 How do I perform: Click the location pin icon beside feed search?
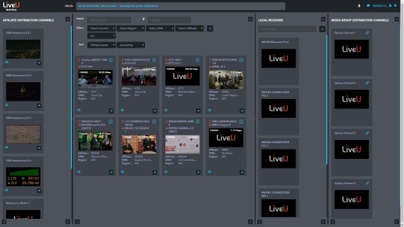pyautogui.click(x=143, y=19)
